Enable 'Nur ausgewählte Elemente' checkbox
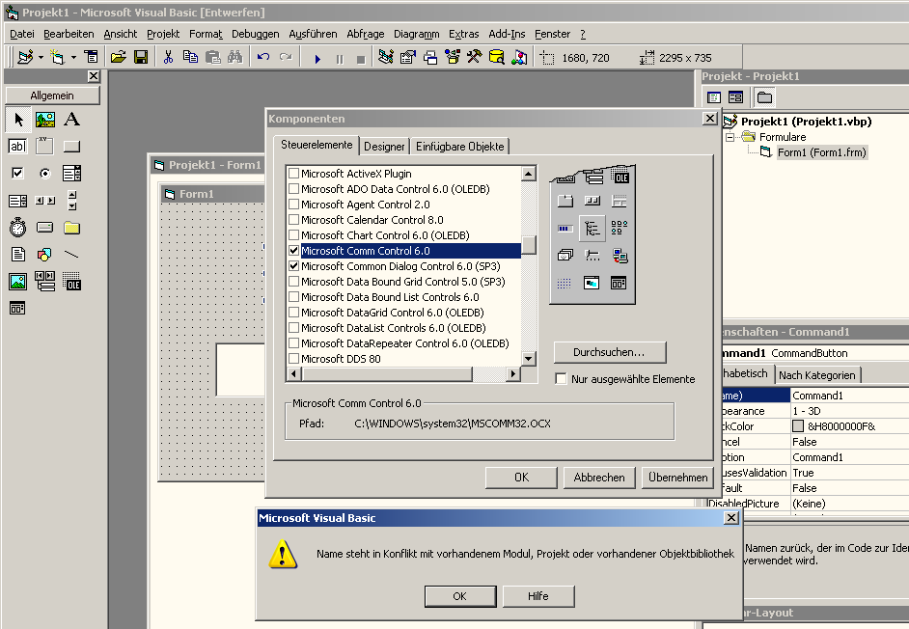The image size is (909, 629). pos(561,379)
